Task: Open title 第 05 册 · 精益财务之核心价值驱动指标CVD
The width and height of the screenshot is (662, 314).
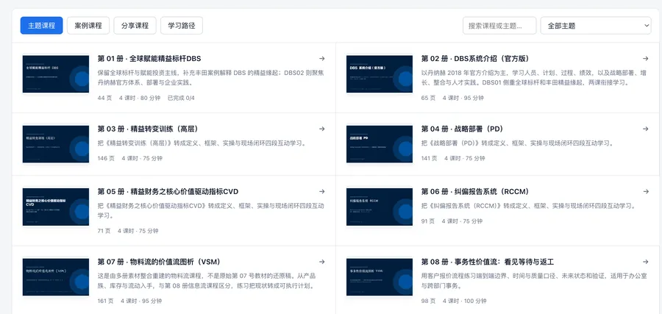Action: tap(168, 192)
